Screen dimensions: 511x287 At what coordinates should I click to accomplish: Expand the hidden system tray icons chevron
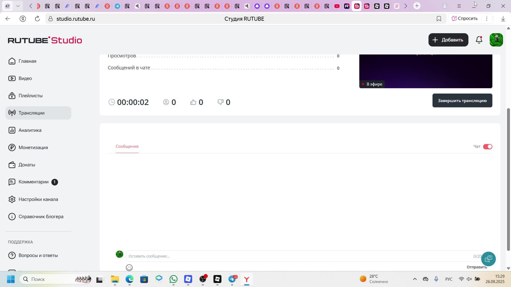click(x=415, y=279)
